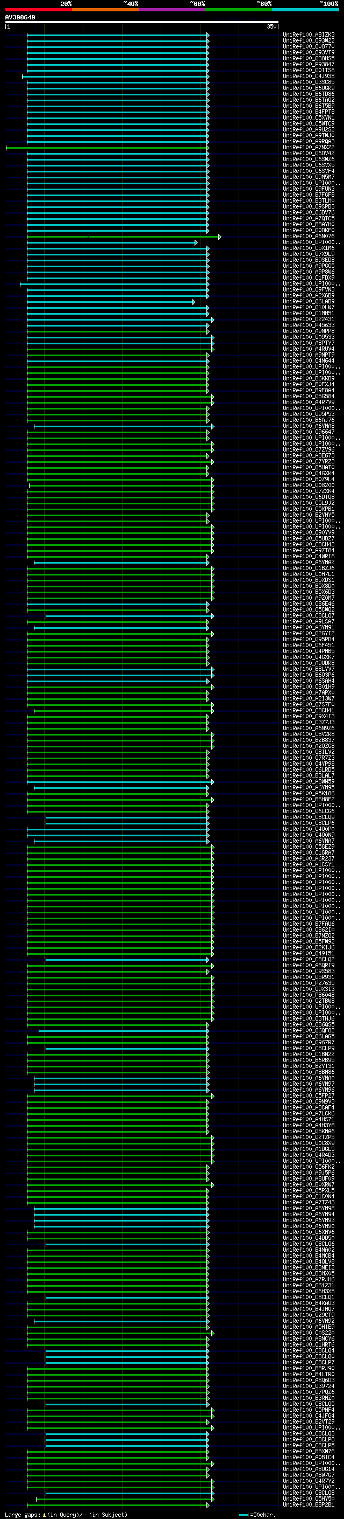Select the UniRef100_O96647 label
Image resolution: width=344 pixels, height=1519 pixels.
click(309, 432)
